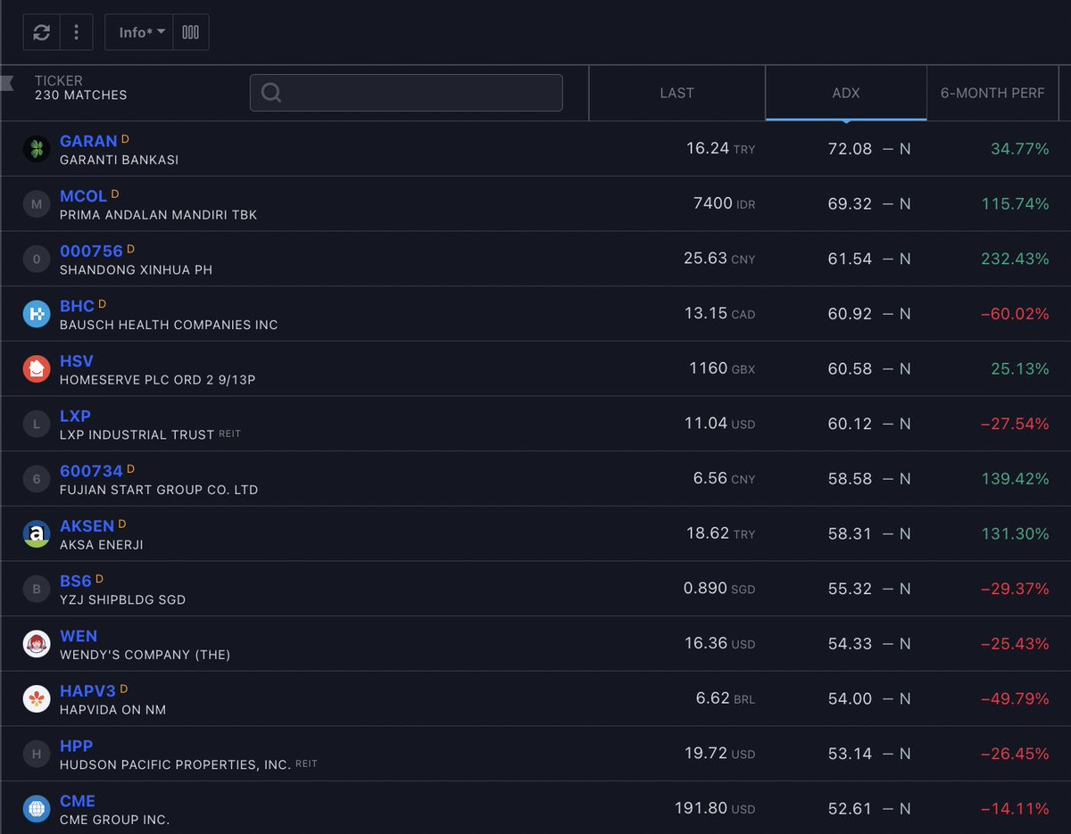Click the 000756 placeholder logo icon
The height and width of the screenshot is (834, 1071).
coord(37,260)
